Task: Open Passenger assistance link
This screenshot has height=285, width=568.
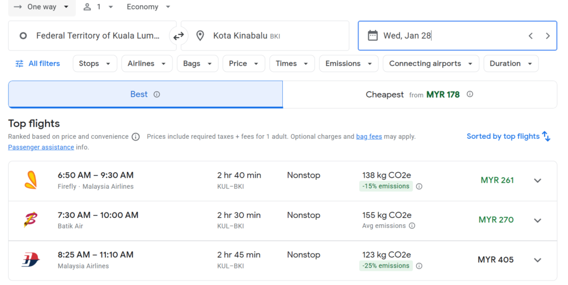Action: coord(41,148)
